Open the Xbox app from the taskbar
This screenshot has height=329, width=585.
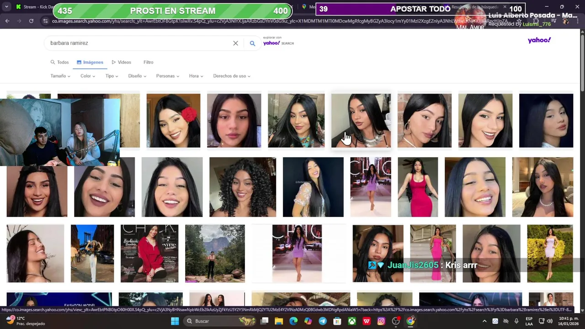[x=352, y=321]
